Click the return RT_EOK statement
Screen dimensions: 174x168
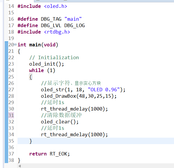[49, 154]
